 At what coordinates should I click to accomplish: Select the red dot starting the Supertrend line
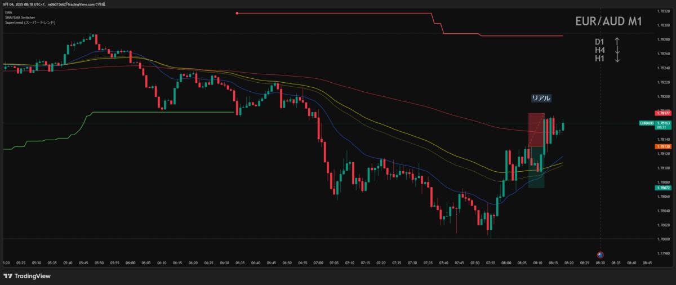[x=237, y=13]
